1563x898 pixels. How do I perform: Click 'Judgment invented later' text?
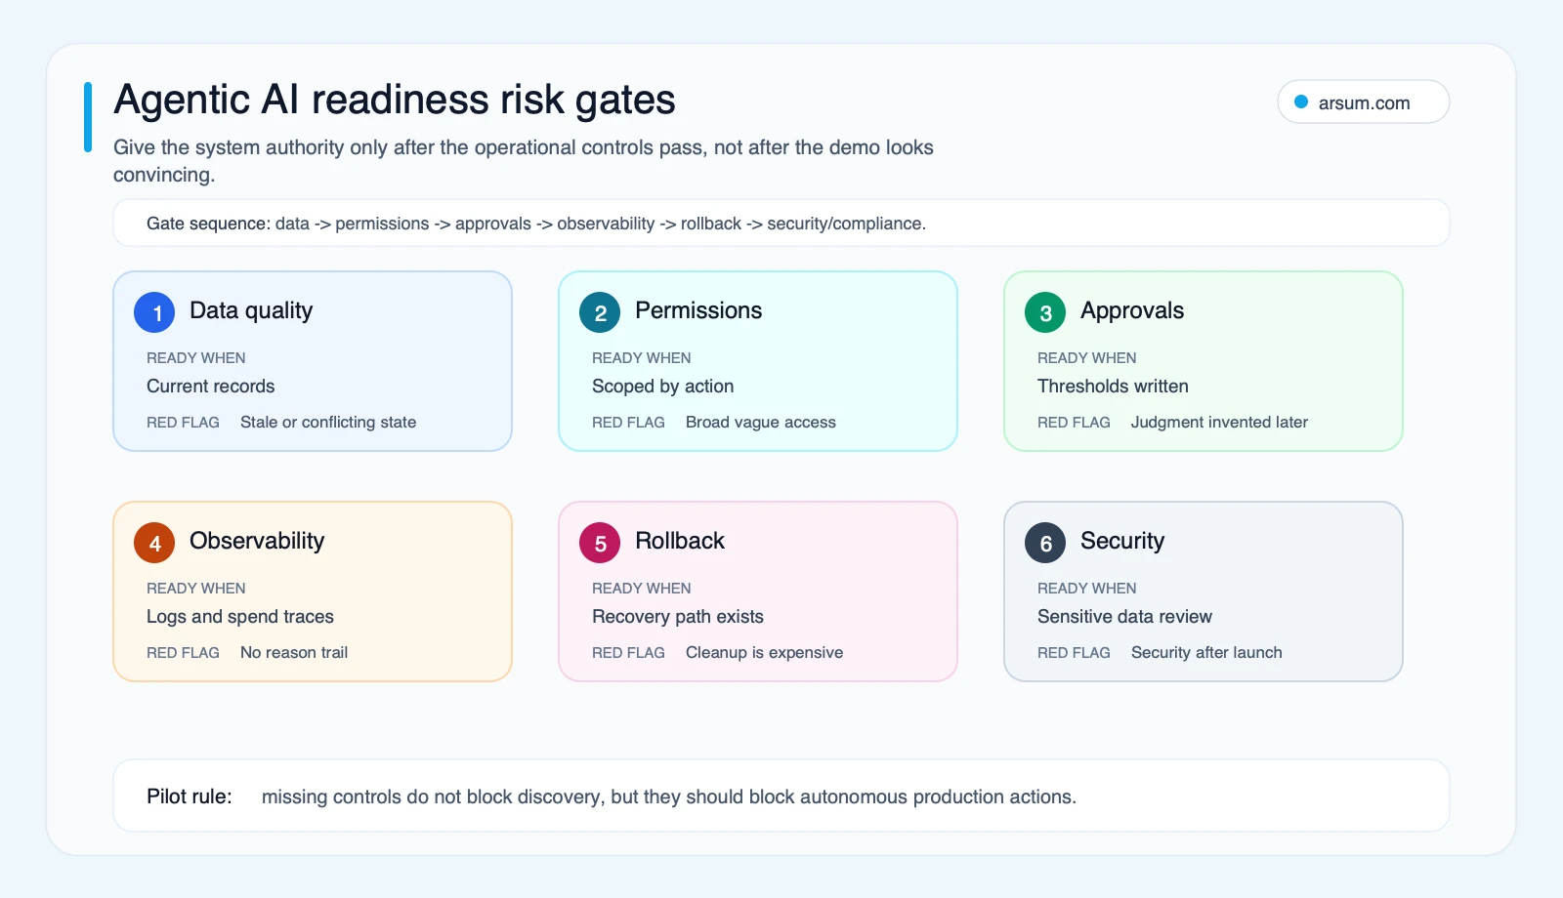(1219, 423)
